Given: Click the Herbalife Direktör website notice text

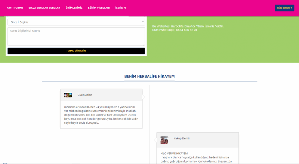Looking at the screenshot, I should [188, 26].
